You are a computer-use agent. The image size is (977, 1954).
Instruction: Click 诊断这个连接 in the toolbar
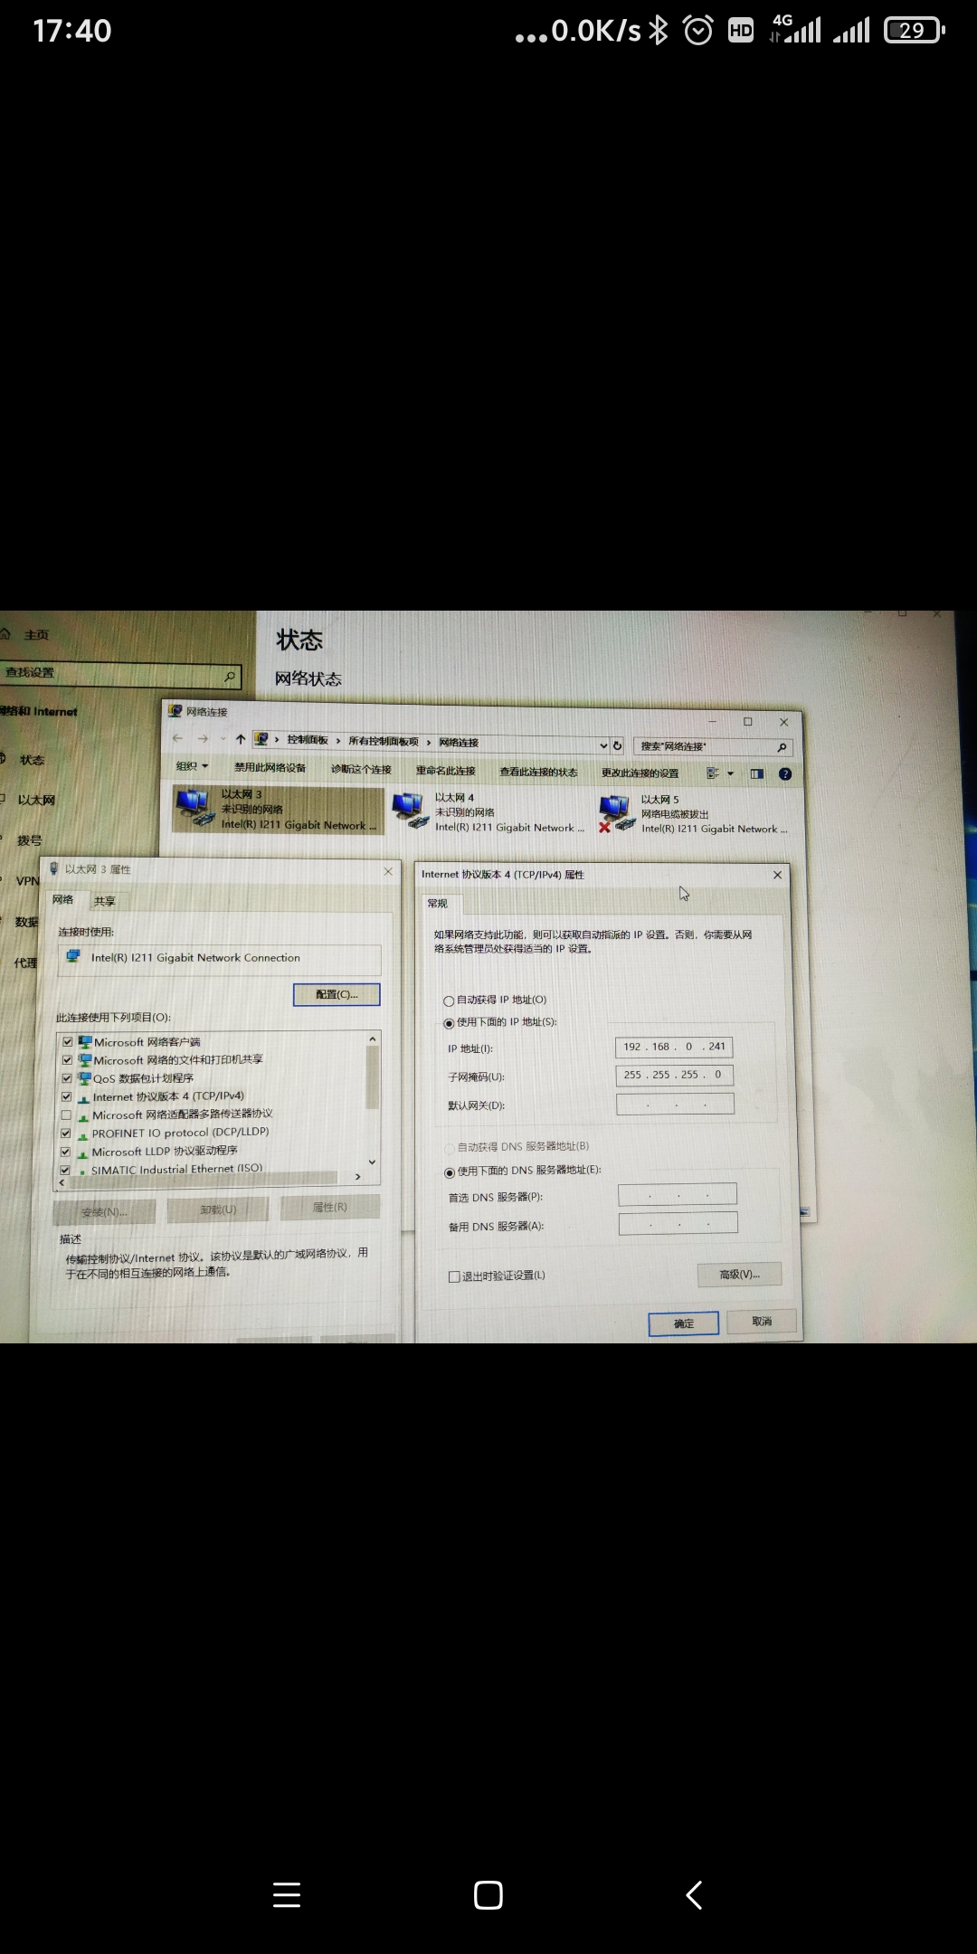point(361,769)
